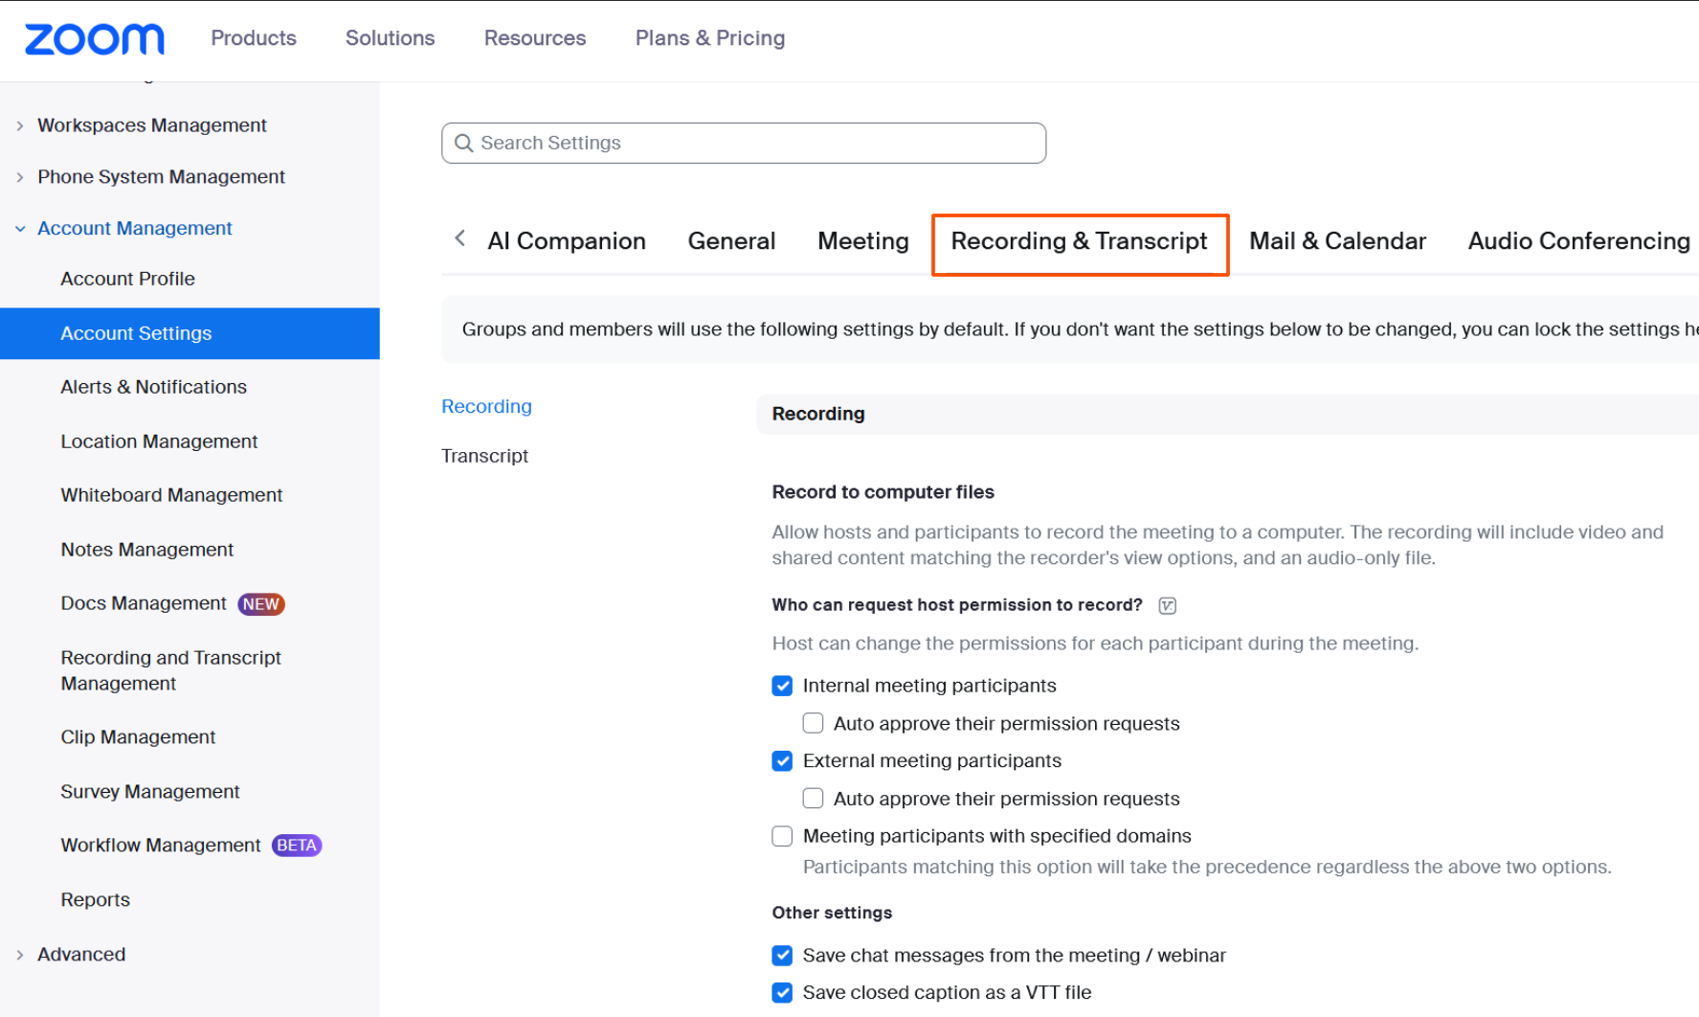Switch to the General tab

pos(731,241)
